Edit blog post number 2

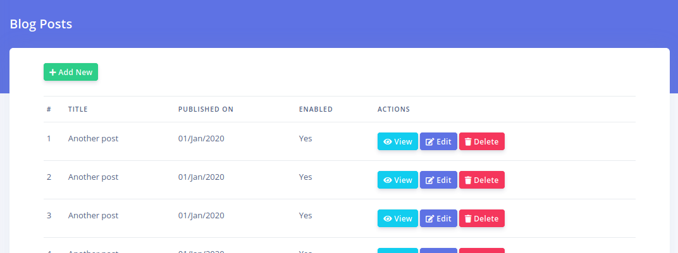(438, 180)
